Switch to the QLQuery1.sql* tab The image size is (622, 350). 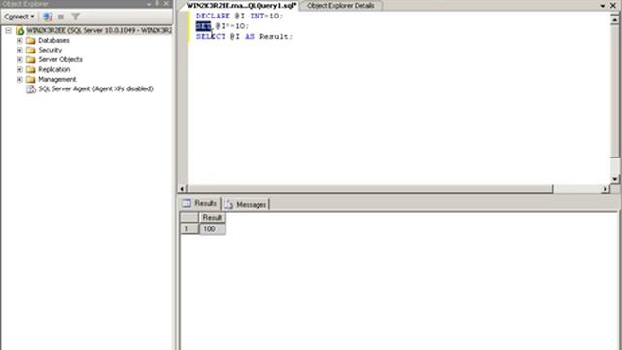[x=241, y=6]
